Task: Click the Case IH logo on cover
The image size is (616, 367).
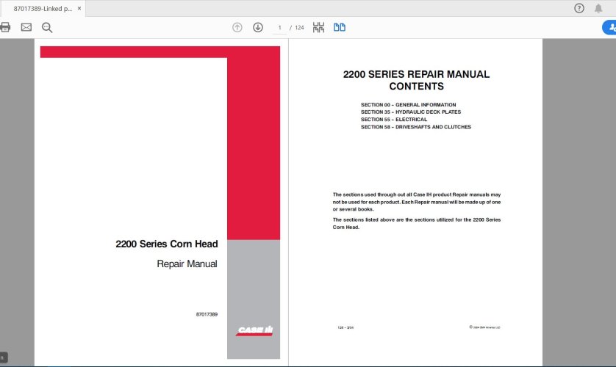Action: coord(254,330)
